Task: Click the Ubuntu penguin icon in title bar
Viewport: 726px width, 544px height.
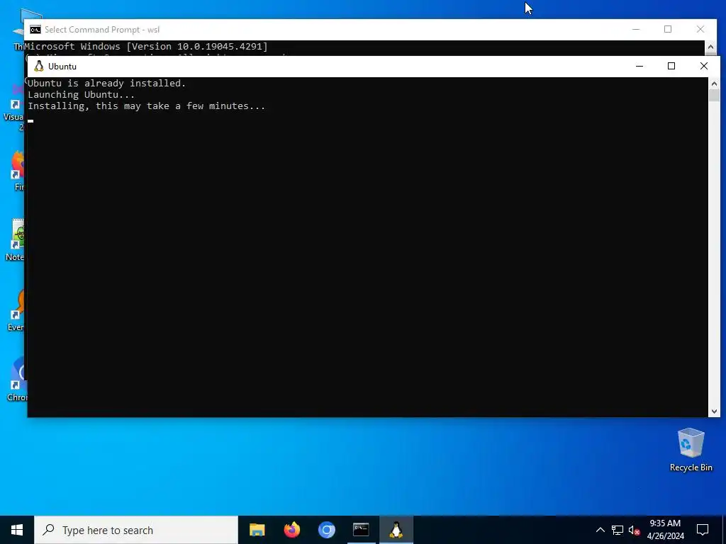Action: [x=39, y=66]
